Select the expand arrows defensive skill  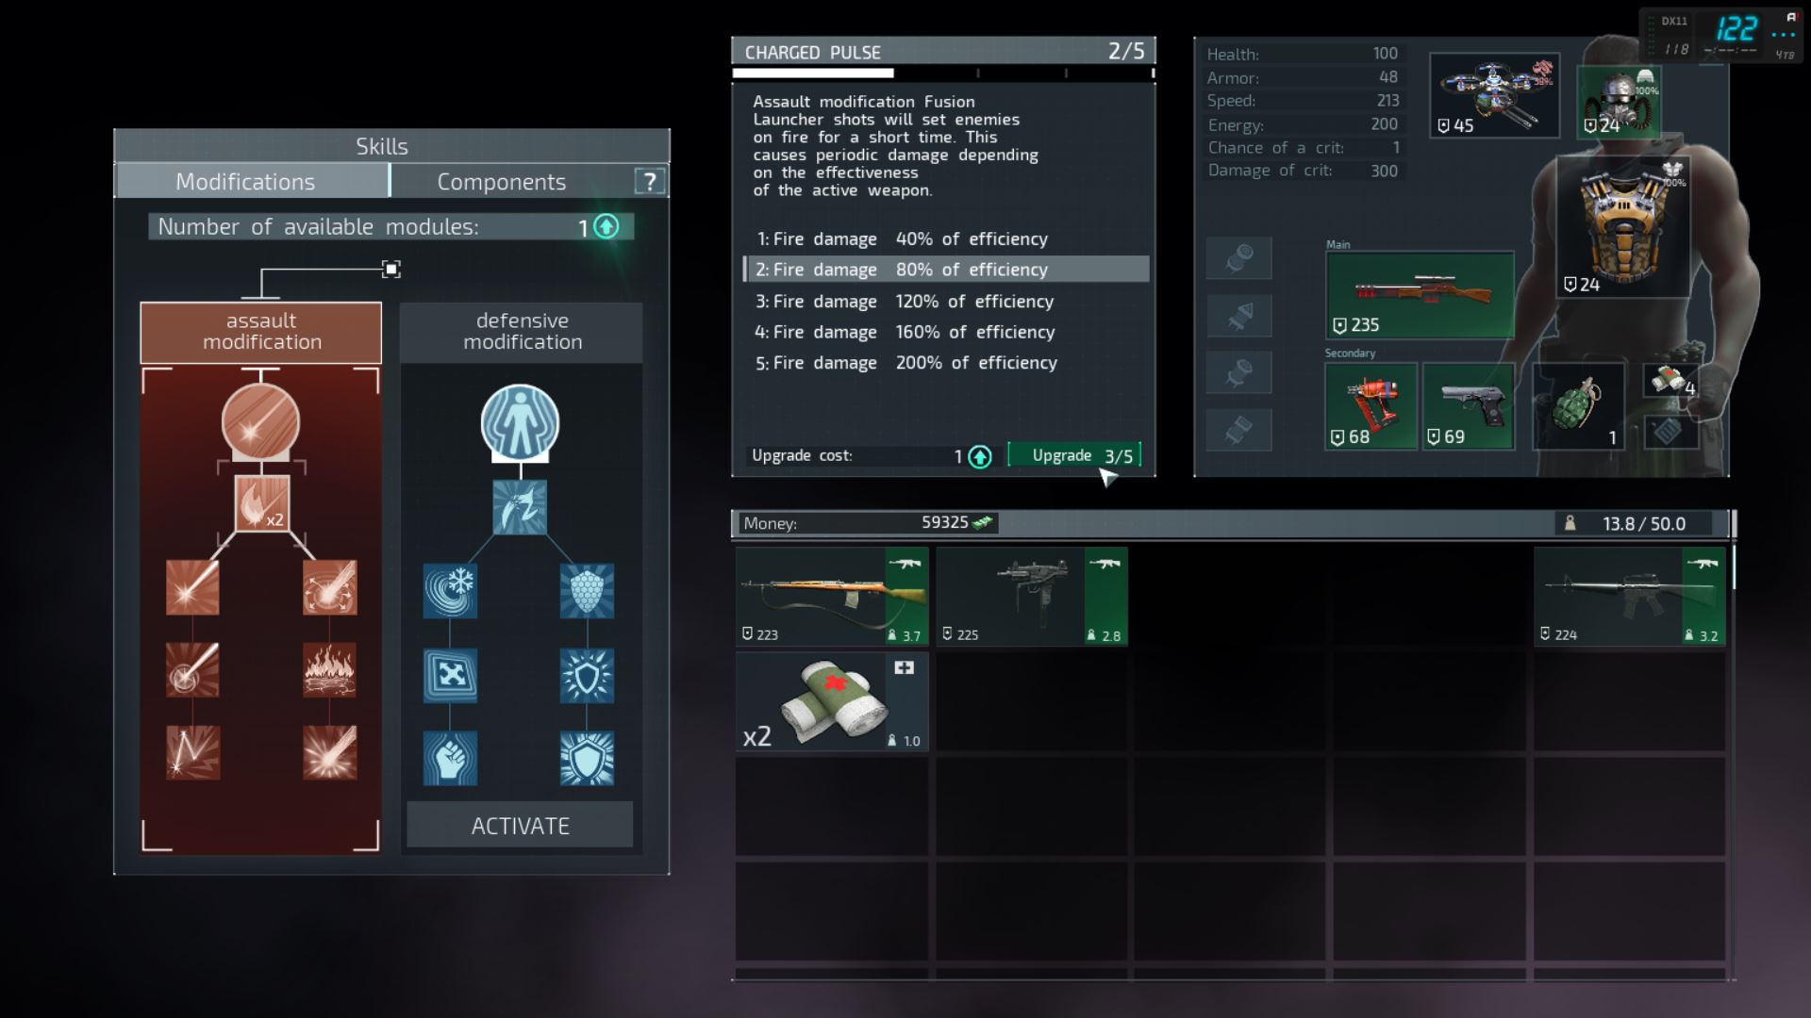pyautogui.click(x=450, y=675)
